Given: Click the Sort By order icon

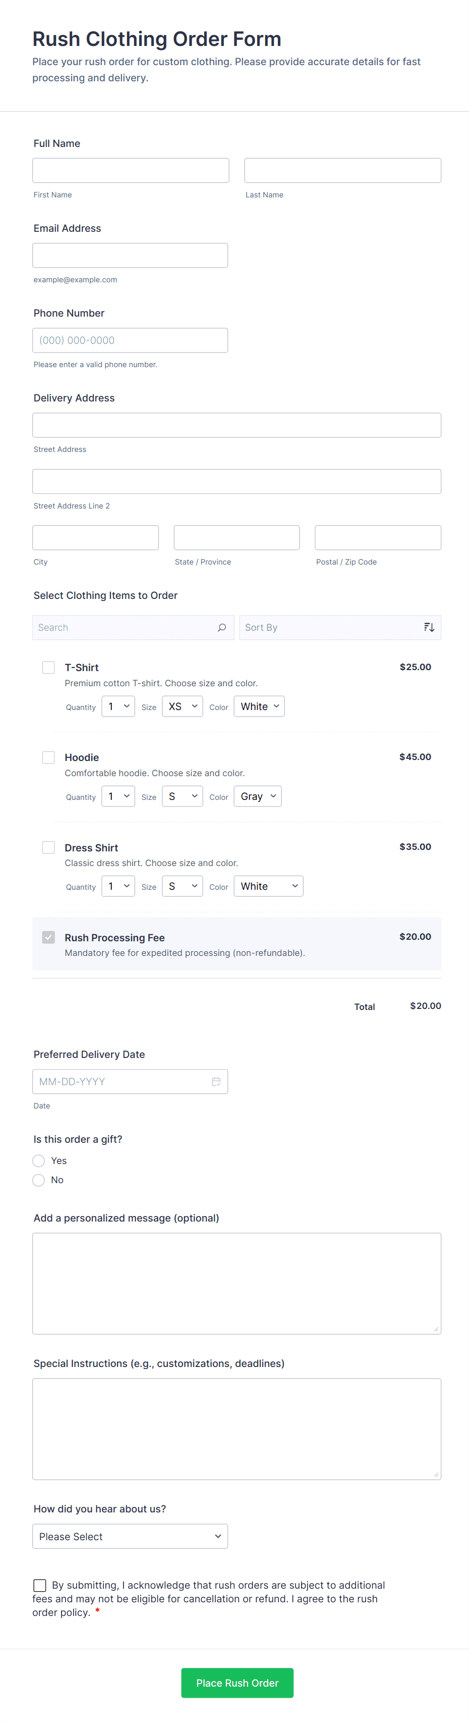Looking at the screenshot, I should pos(429,627).
